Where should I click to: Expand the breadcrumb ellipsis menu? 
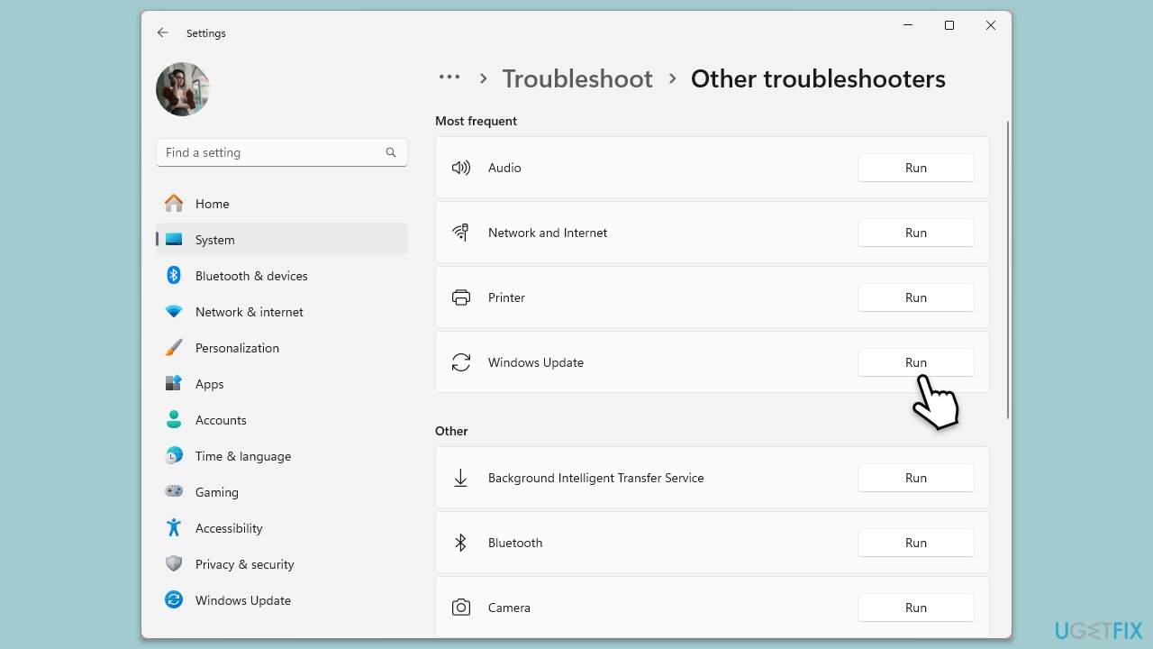pyautogui.click(x=449, y=78)
